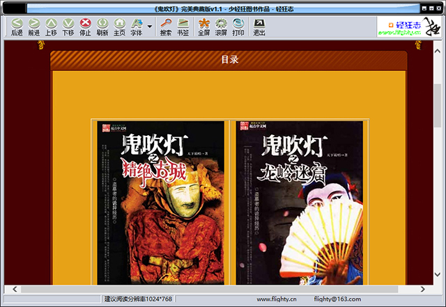Click the horizontal scrollbar thumb
The height and width of the screenshot is (307, 446).
pos(209,289)
